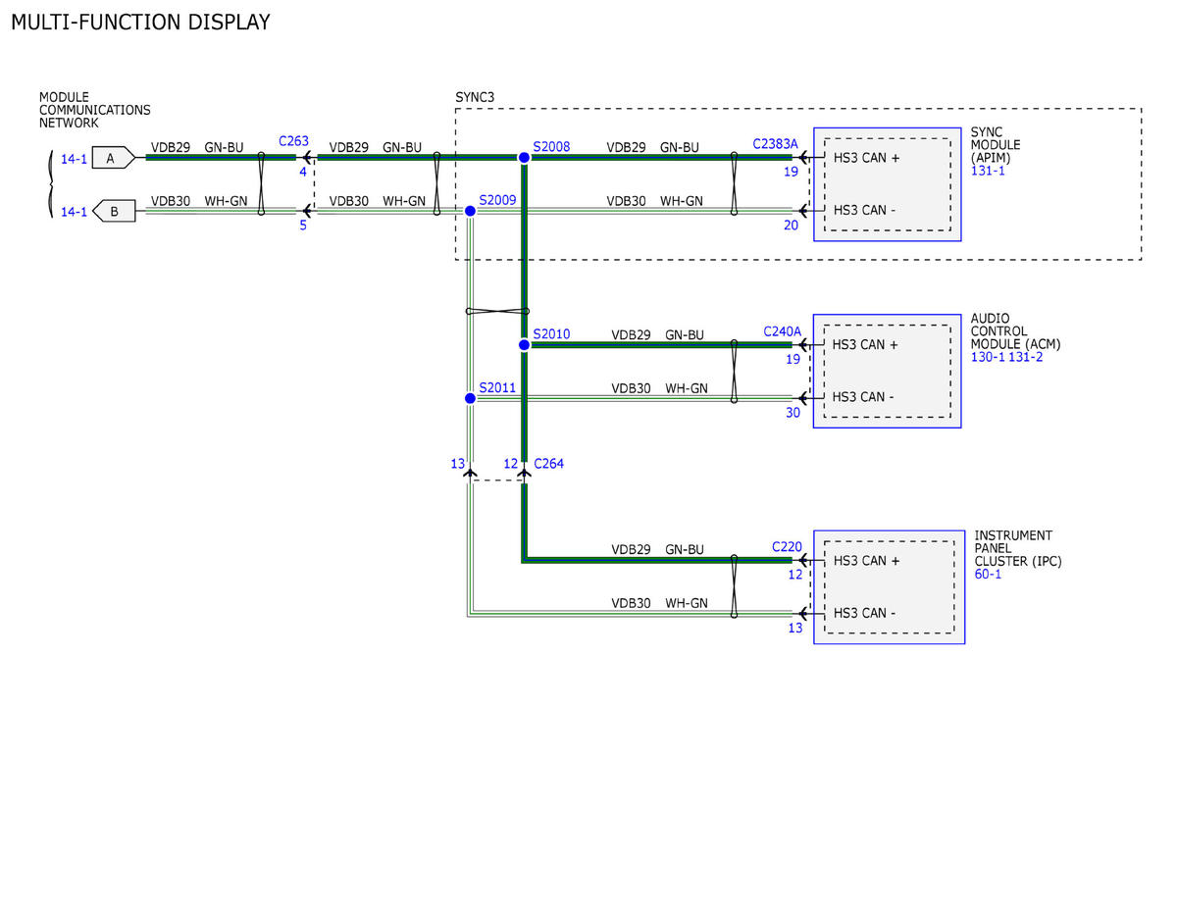Click the SYNC module APIM component box
1177x909 pixels.
coord(888,184)
